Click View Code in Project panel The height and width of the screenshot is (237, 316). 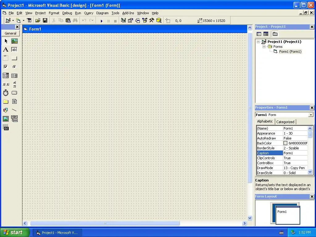coord(259,34)
